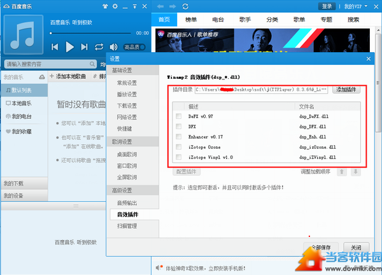Select 桌面歌词 in settings list

pos(127,154)
